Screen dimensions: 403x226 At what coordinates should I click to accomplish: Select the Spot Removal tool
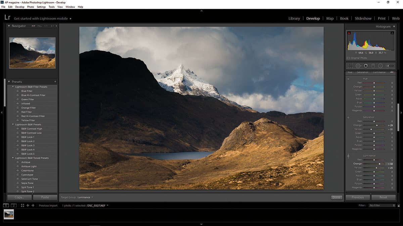point(358,66)
